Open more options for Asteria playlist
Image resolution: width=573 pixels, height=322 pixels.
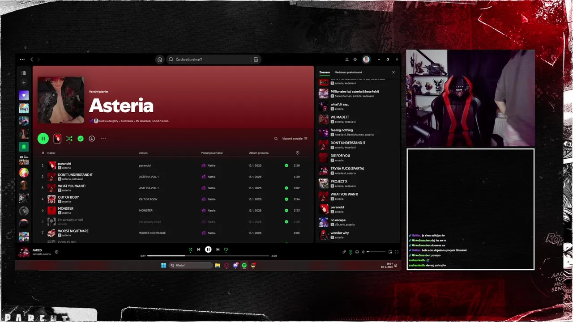click(x=103, y=139)
